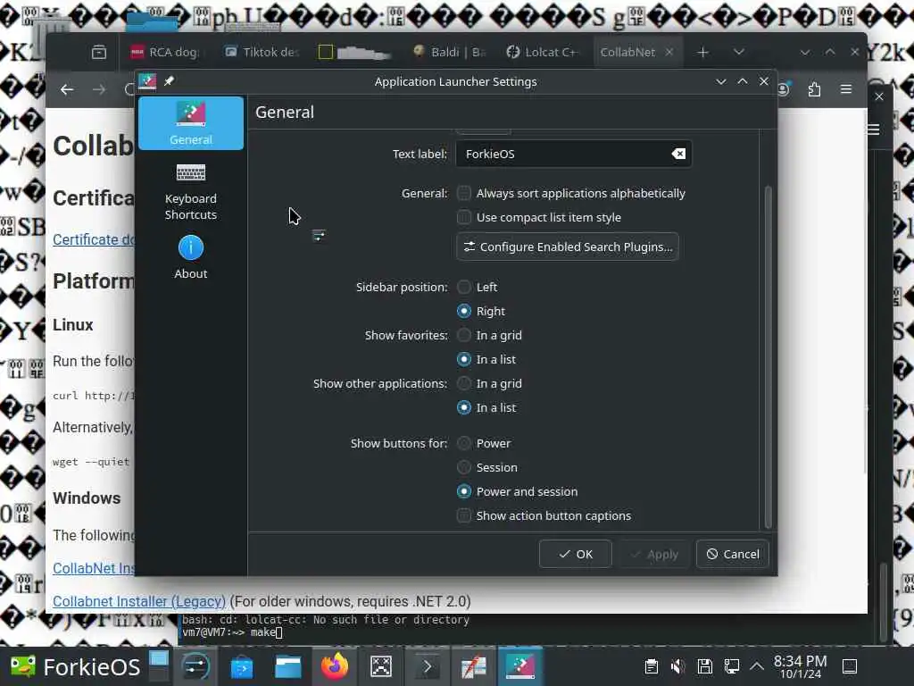Open Configure Enabled Search Plugins
This screenshot has width=914, height=686.
pyautogui.click(x=568, y=247)
